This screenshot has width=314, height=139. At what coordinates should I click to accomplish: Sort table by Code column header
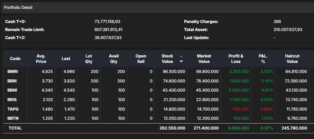[15, 59]
